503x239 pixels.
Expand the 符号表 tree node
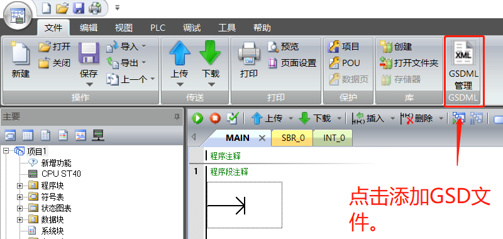(x=20, y=197)
